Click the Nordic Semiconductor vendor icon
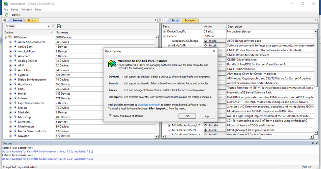The image size is (321, 169). click(15, 131)
